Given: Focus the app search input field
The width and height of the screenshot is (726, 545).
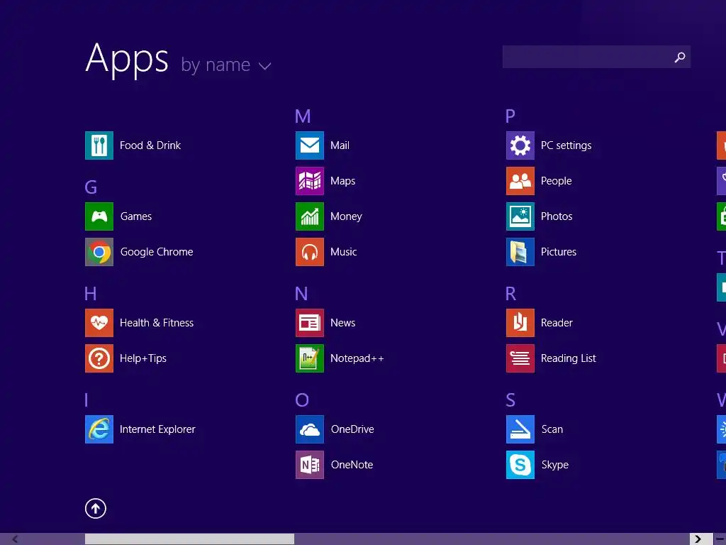Looking at the screenshot, I should pyautogui.click(x=596, y=57).
